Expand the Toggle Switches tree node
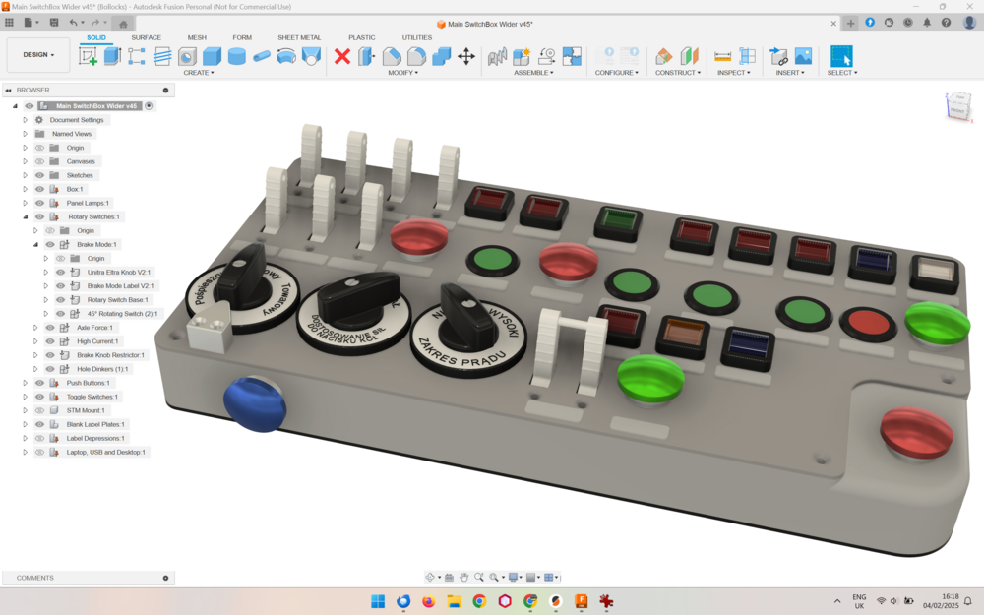 pyautogui.click(x=26, y=397)
